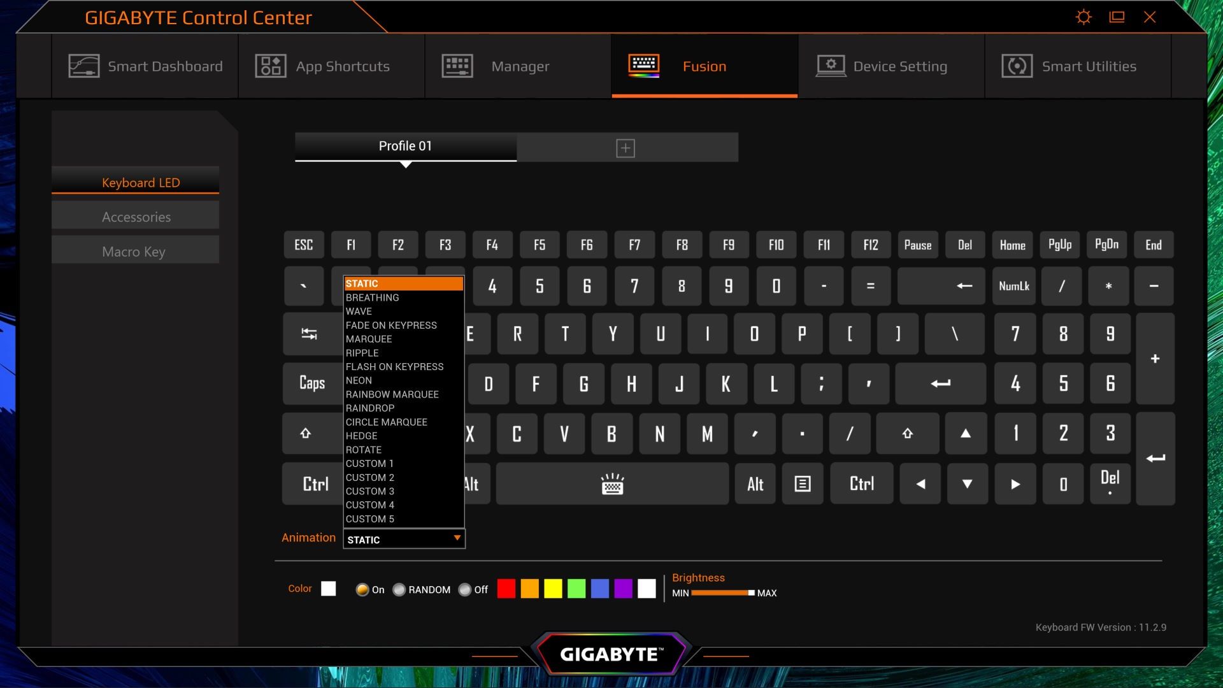Click the Pause key

click(918, 245)
